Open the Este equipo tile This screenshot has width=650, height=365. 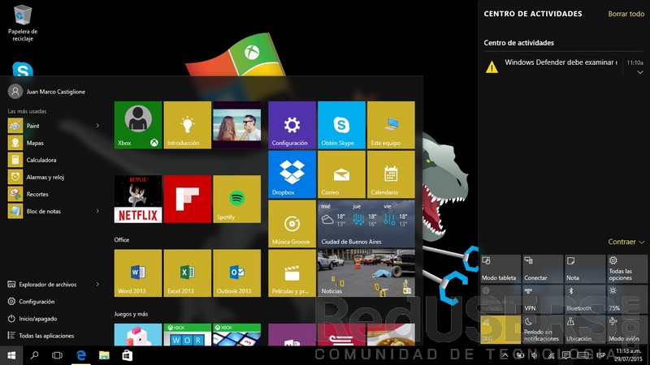coord(391,125)
